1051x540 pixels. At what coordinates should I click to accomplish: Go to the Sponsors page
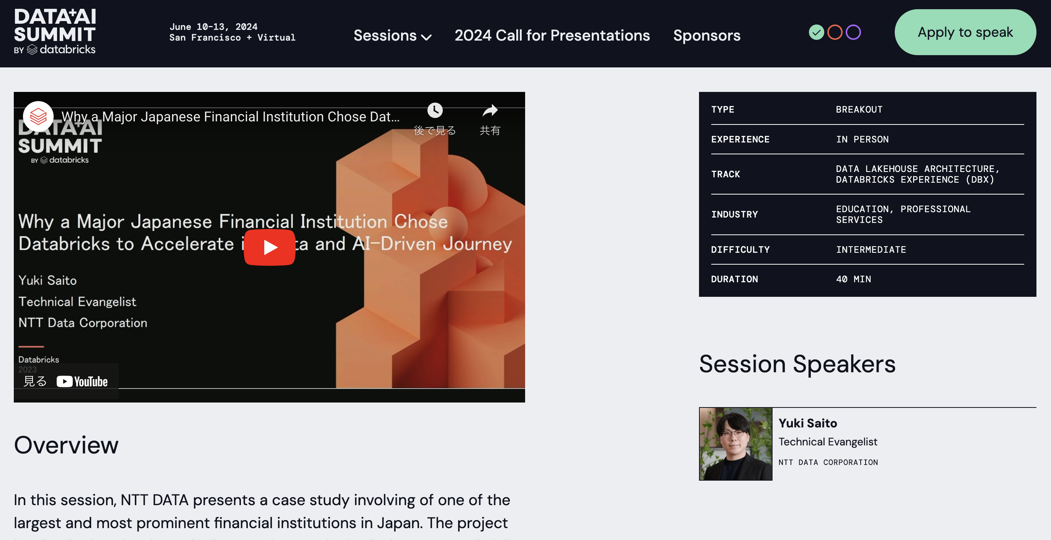tap(706, 36)
